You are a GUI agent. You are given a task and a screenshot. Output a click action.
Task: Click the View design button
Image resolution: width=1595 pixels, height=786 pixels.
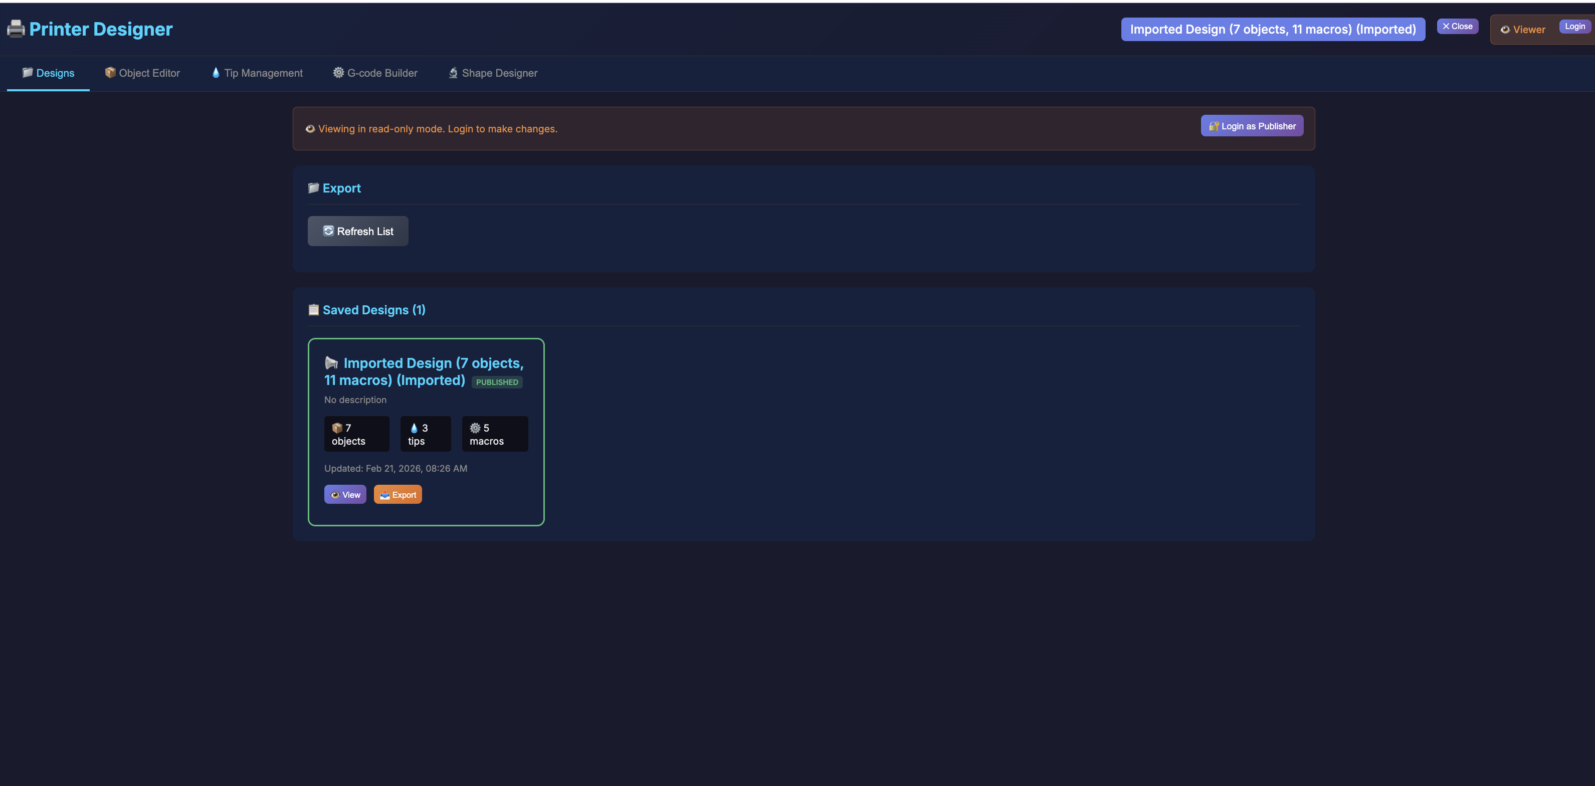(345, 494)
